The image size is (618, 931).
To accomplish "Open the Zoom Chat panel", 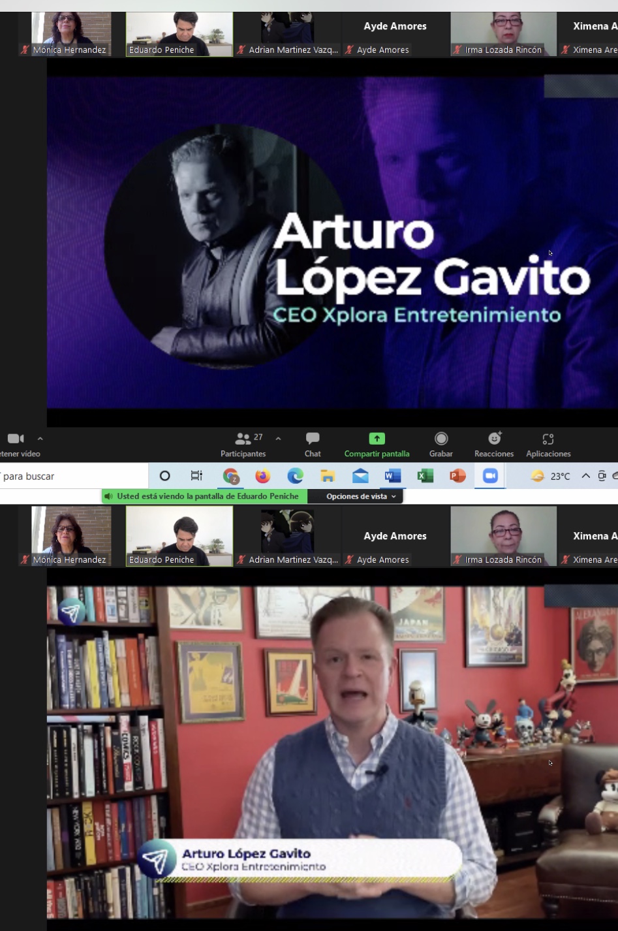I will (313, 445).
